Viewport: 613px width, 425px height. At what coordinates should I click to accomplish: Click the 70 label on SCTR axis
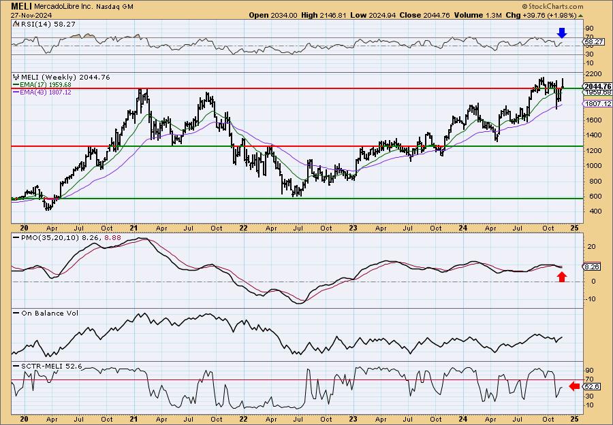pos(590,379)
